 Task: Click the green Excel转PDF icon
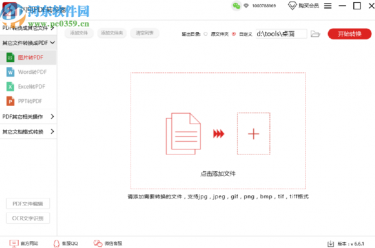point(10,87)
